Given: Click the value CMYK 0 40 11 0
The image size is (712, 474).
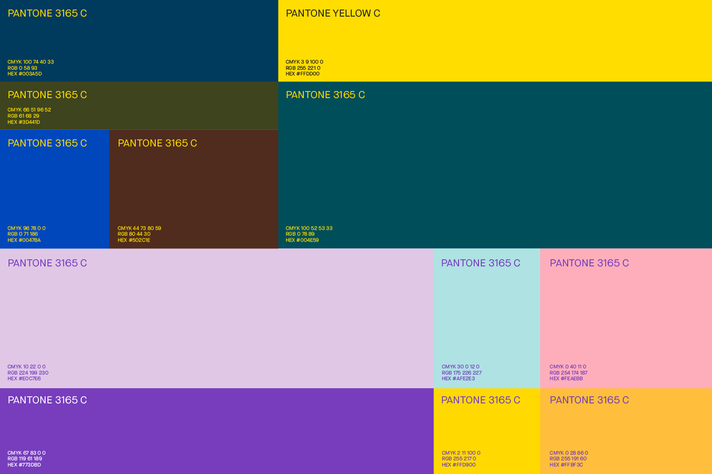Looking at the screenshot, I should point(568,367).
